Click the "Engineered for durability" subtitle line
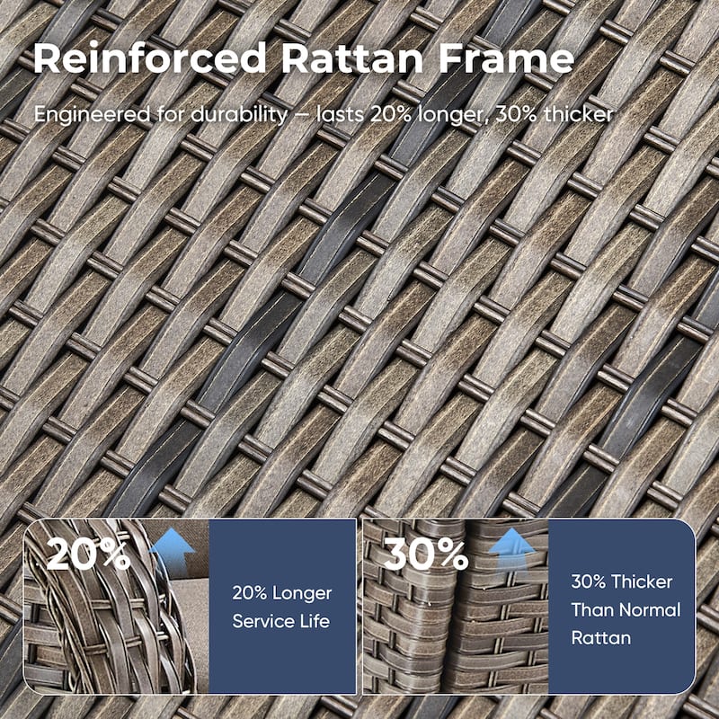The height and width of the screenshot is (719, 719). coord(324,114)
